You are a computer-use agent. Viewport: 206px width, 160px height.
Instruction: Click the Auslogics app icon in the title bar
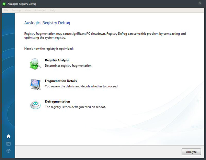(4, 4)
